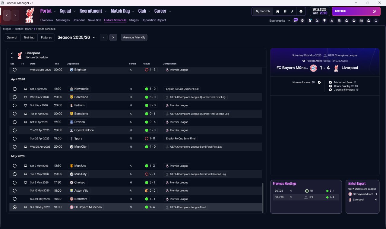Click the TV icon on the Newcastle row
The width and height of the screenshot is (386, 229).
(x=26, y=89)
